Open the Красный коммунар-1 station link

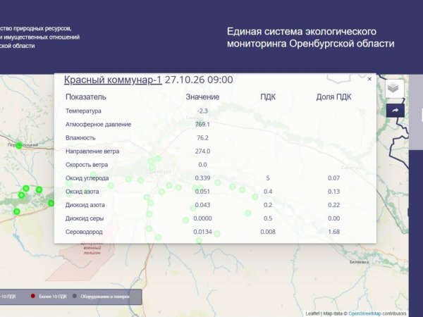coord(113,80)
